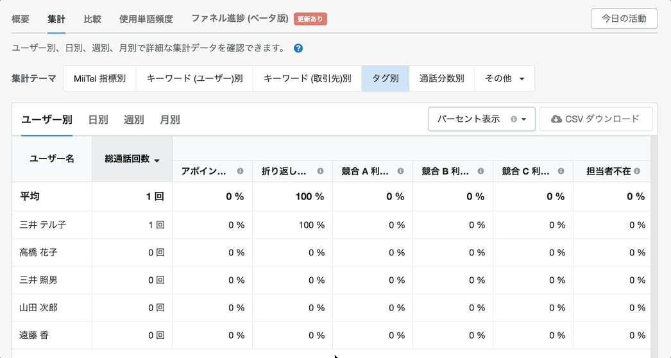Click user name 山田 次郎
This screenshot has height=358, width=671.
(x=38, y=308)
